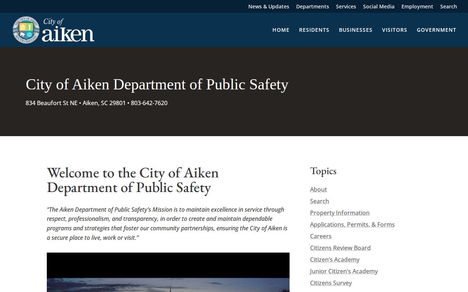Go to Services in top bar

(346, 7)
